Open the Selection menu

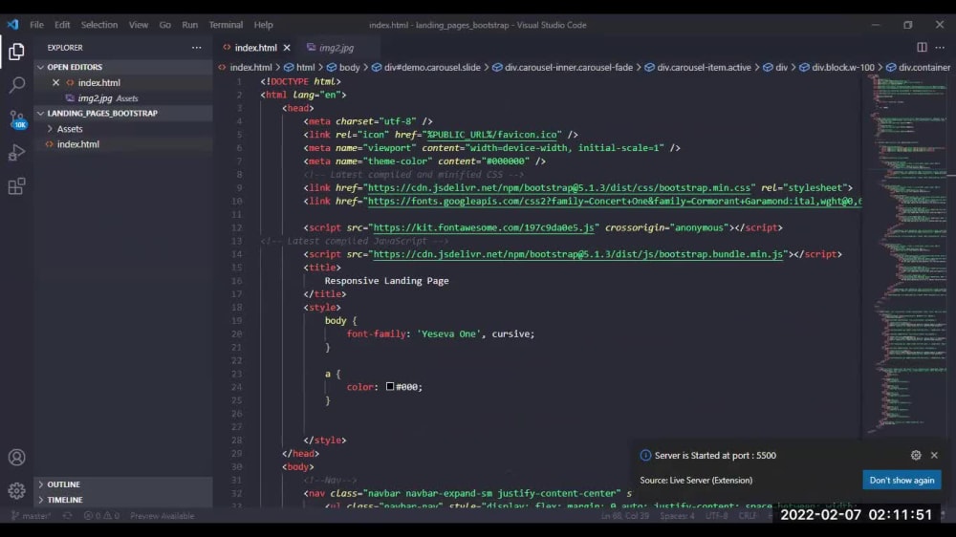(x=99, y=25)
